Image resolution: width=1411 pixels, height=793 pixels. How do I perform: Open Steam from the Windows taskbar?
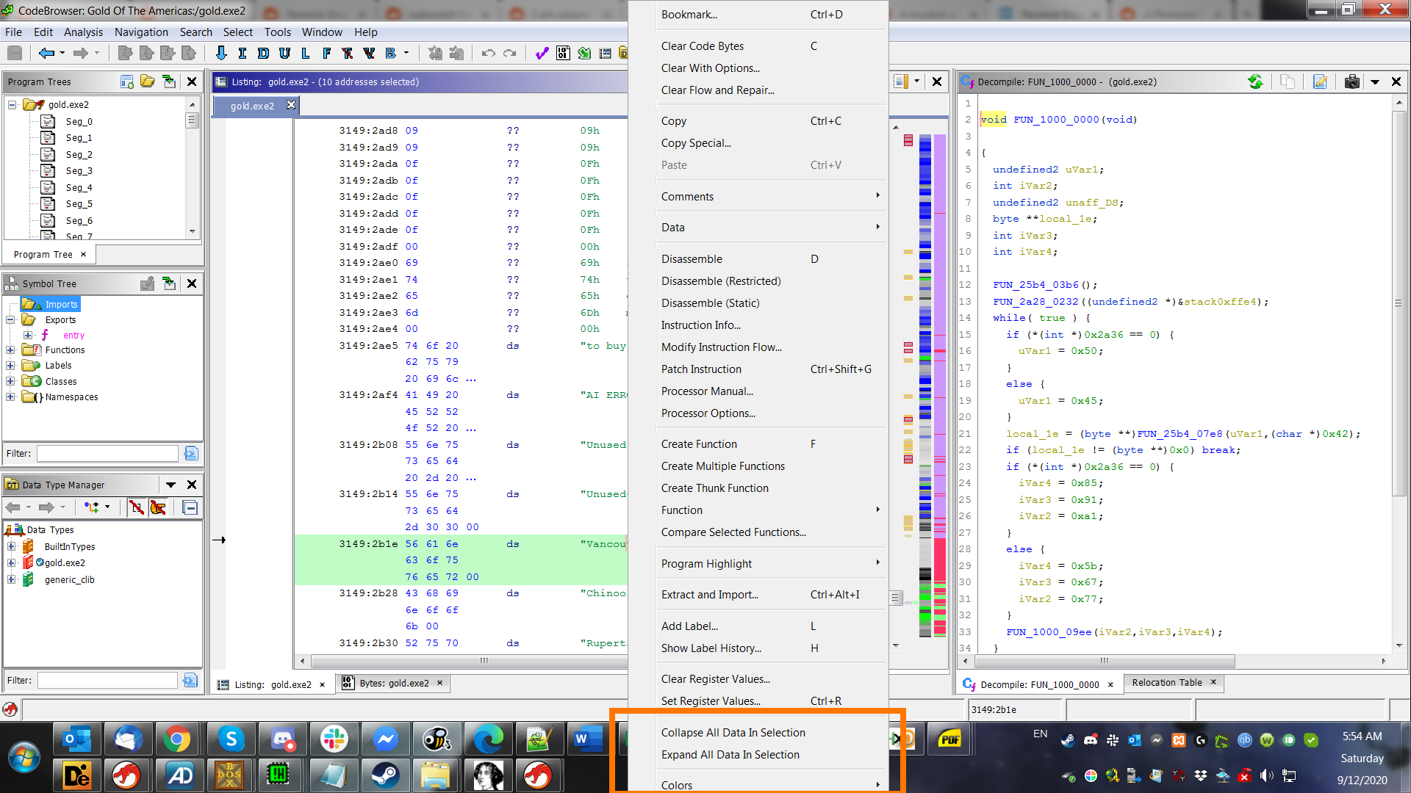click(386, 775)
